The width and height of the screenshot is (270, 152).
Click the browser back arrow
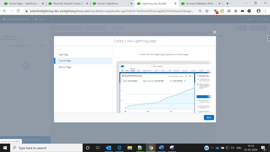pos(4,11)
